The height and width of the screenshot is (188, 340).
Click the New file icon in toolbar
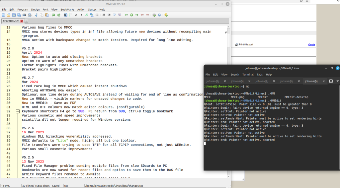tap(4, 15)
